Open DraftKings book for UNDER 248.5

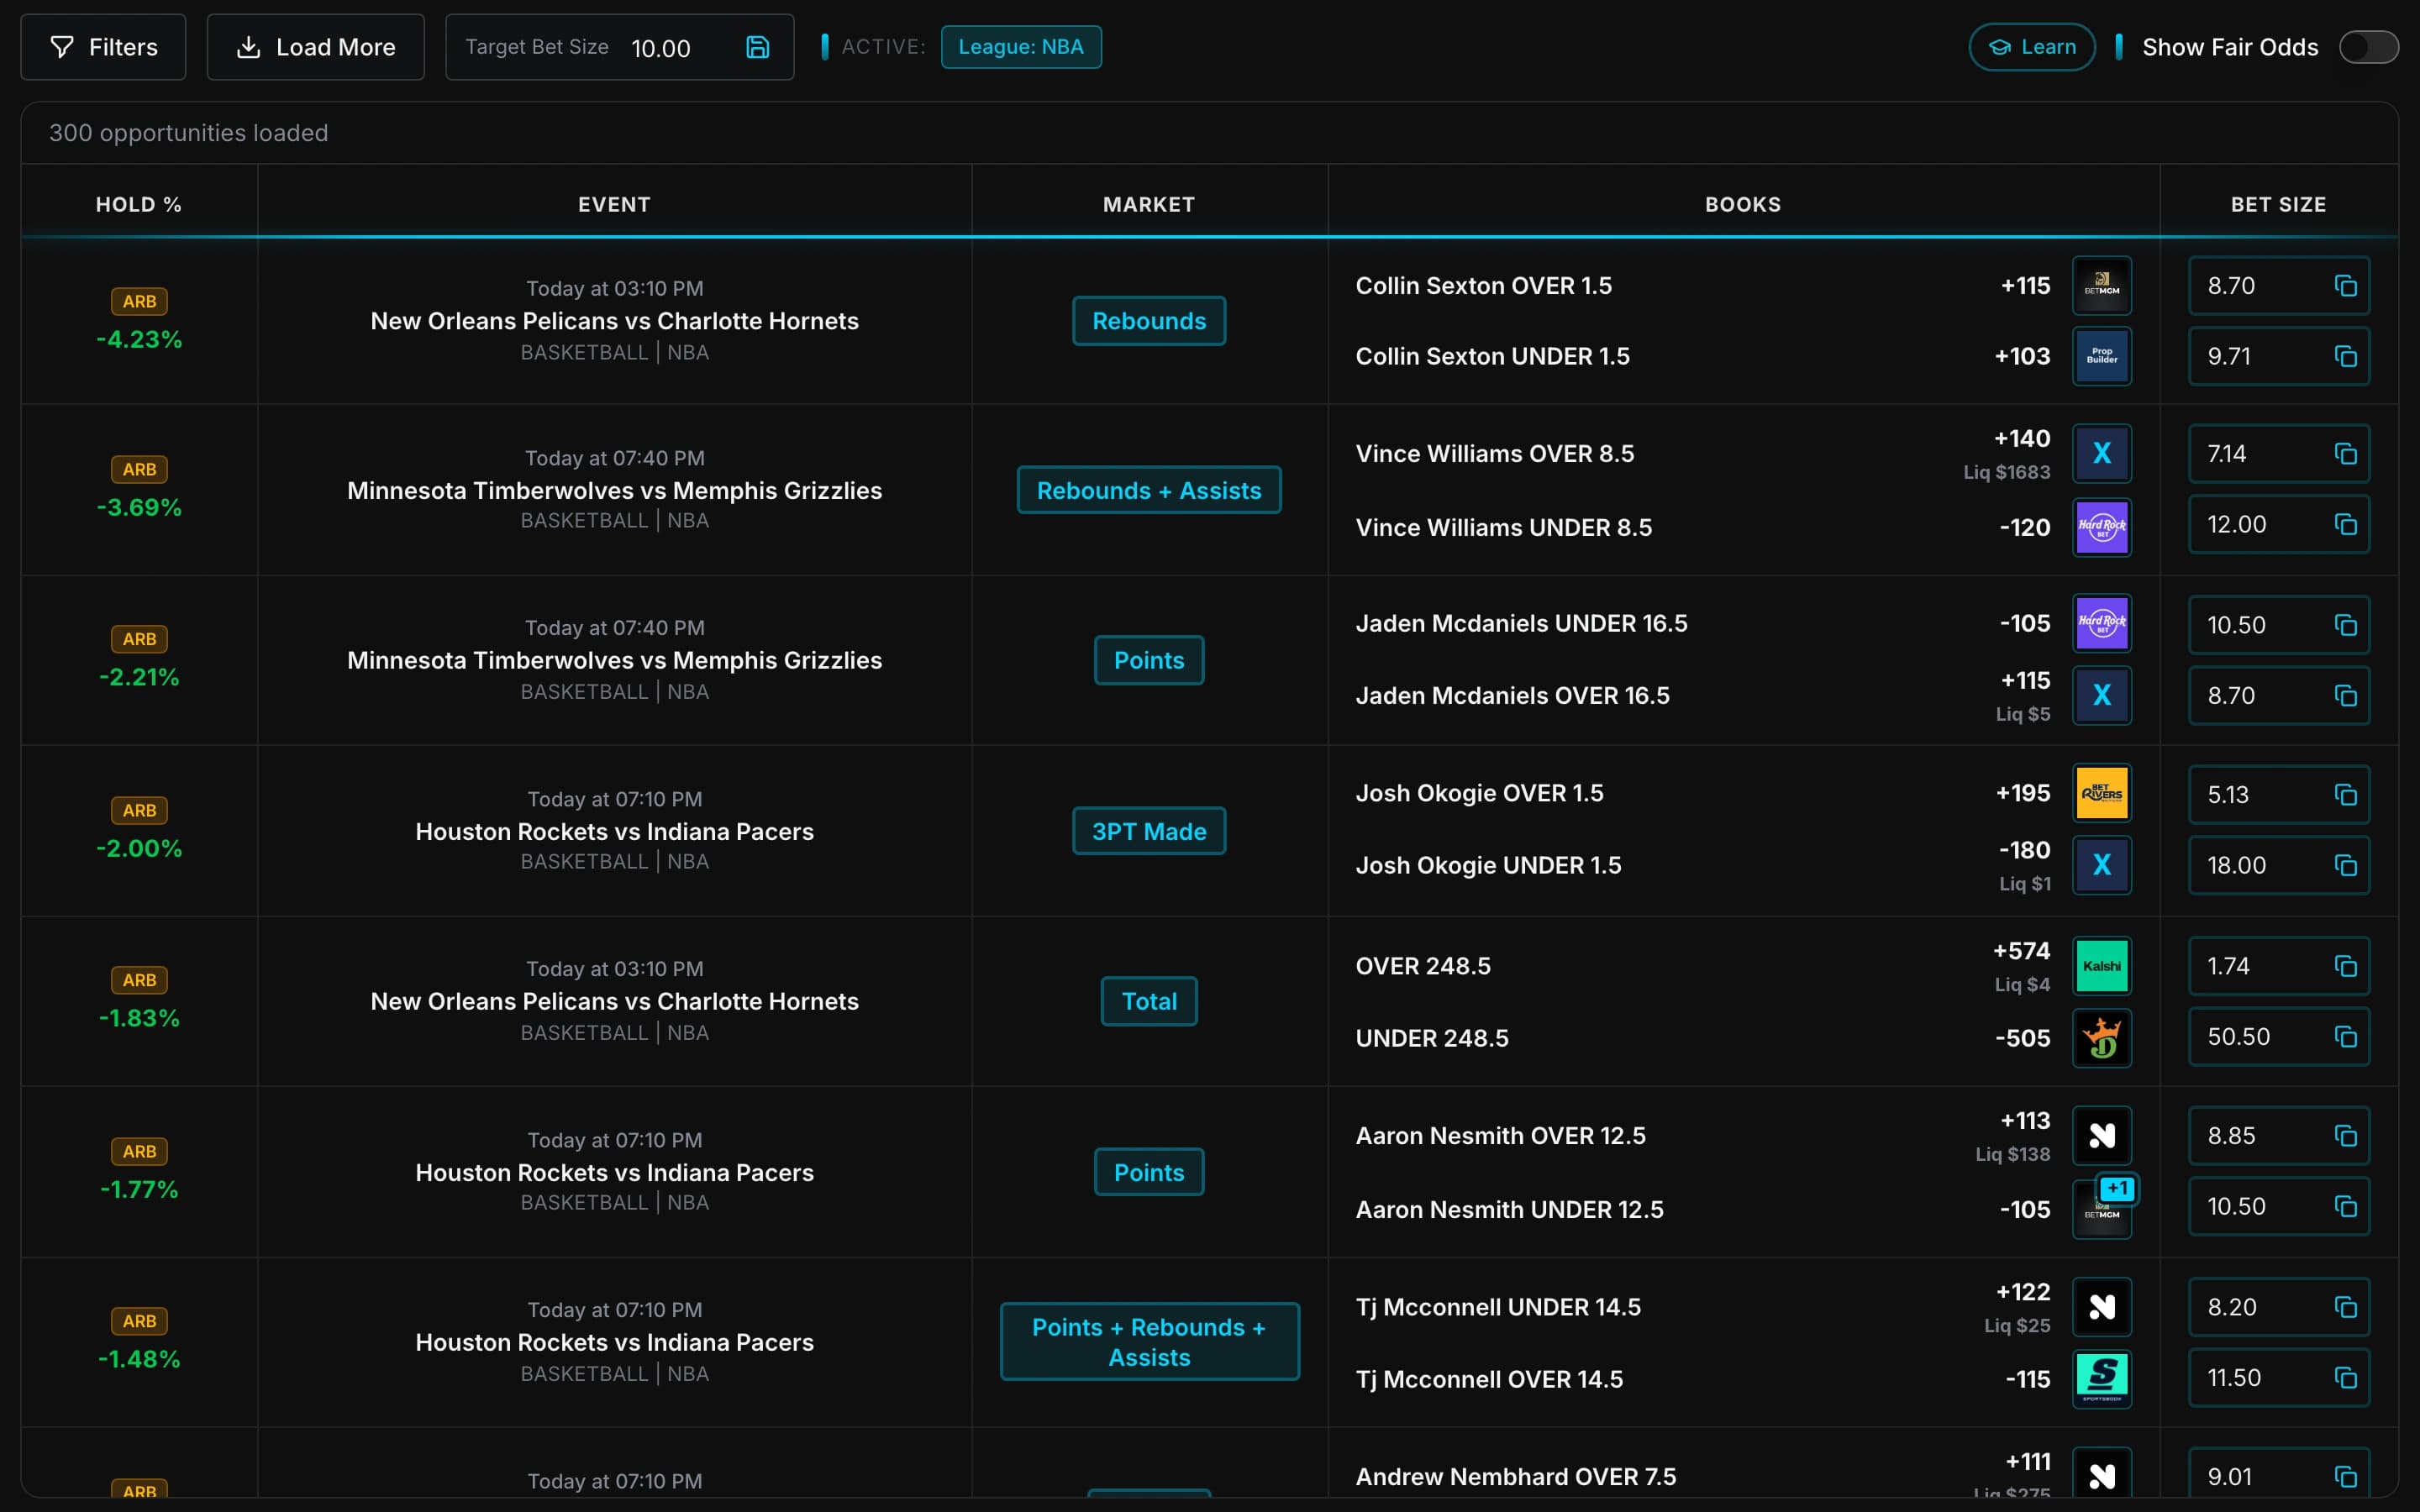point(2101,1038)
